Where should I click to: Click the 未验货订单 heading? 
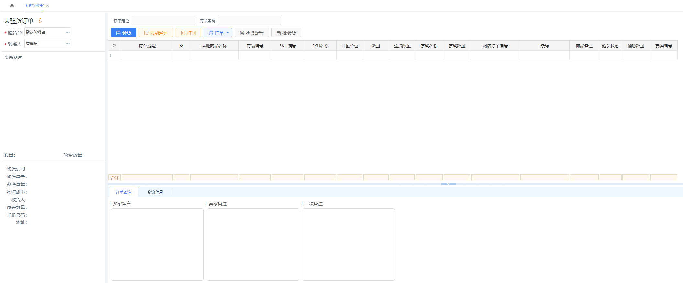point(19,21)
